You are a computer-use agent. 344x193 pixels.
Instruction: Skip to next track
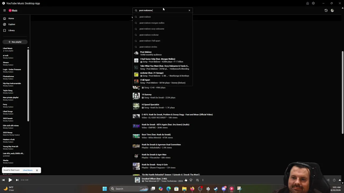17,180
